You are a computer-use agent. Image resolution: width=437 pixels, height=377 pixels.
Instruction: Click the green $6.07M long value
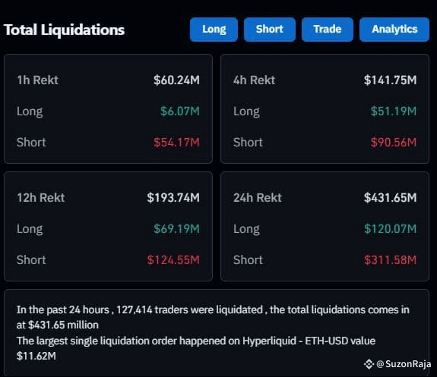point(180,112)
